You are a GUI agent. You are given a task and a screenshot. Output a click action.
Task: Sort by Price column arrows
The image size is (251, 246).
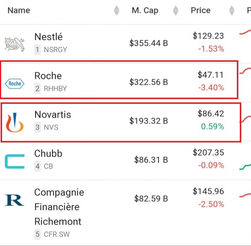pos(232,11)
